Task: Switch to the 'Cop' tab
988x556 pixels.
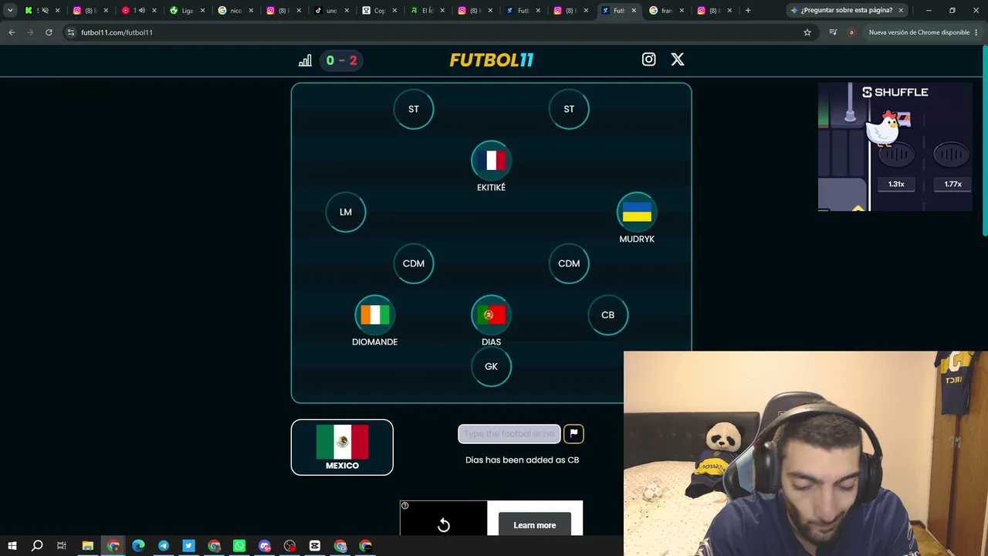Action: pyautogui.click(x=380, y=11)
